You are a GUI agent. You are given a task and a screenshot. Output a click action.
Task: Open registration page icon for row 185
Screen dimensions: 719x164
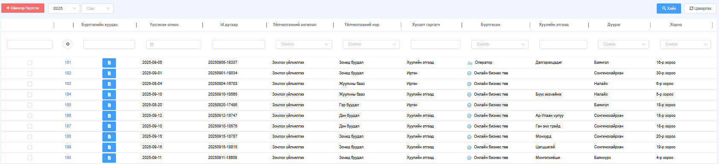tap(109, 105)
